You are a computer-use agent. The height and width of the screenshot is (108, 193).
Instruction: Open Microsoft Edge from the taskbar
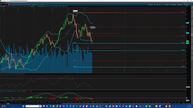click(50, 106)
